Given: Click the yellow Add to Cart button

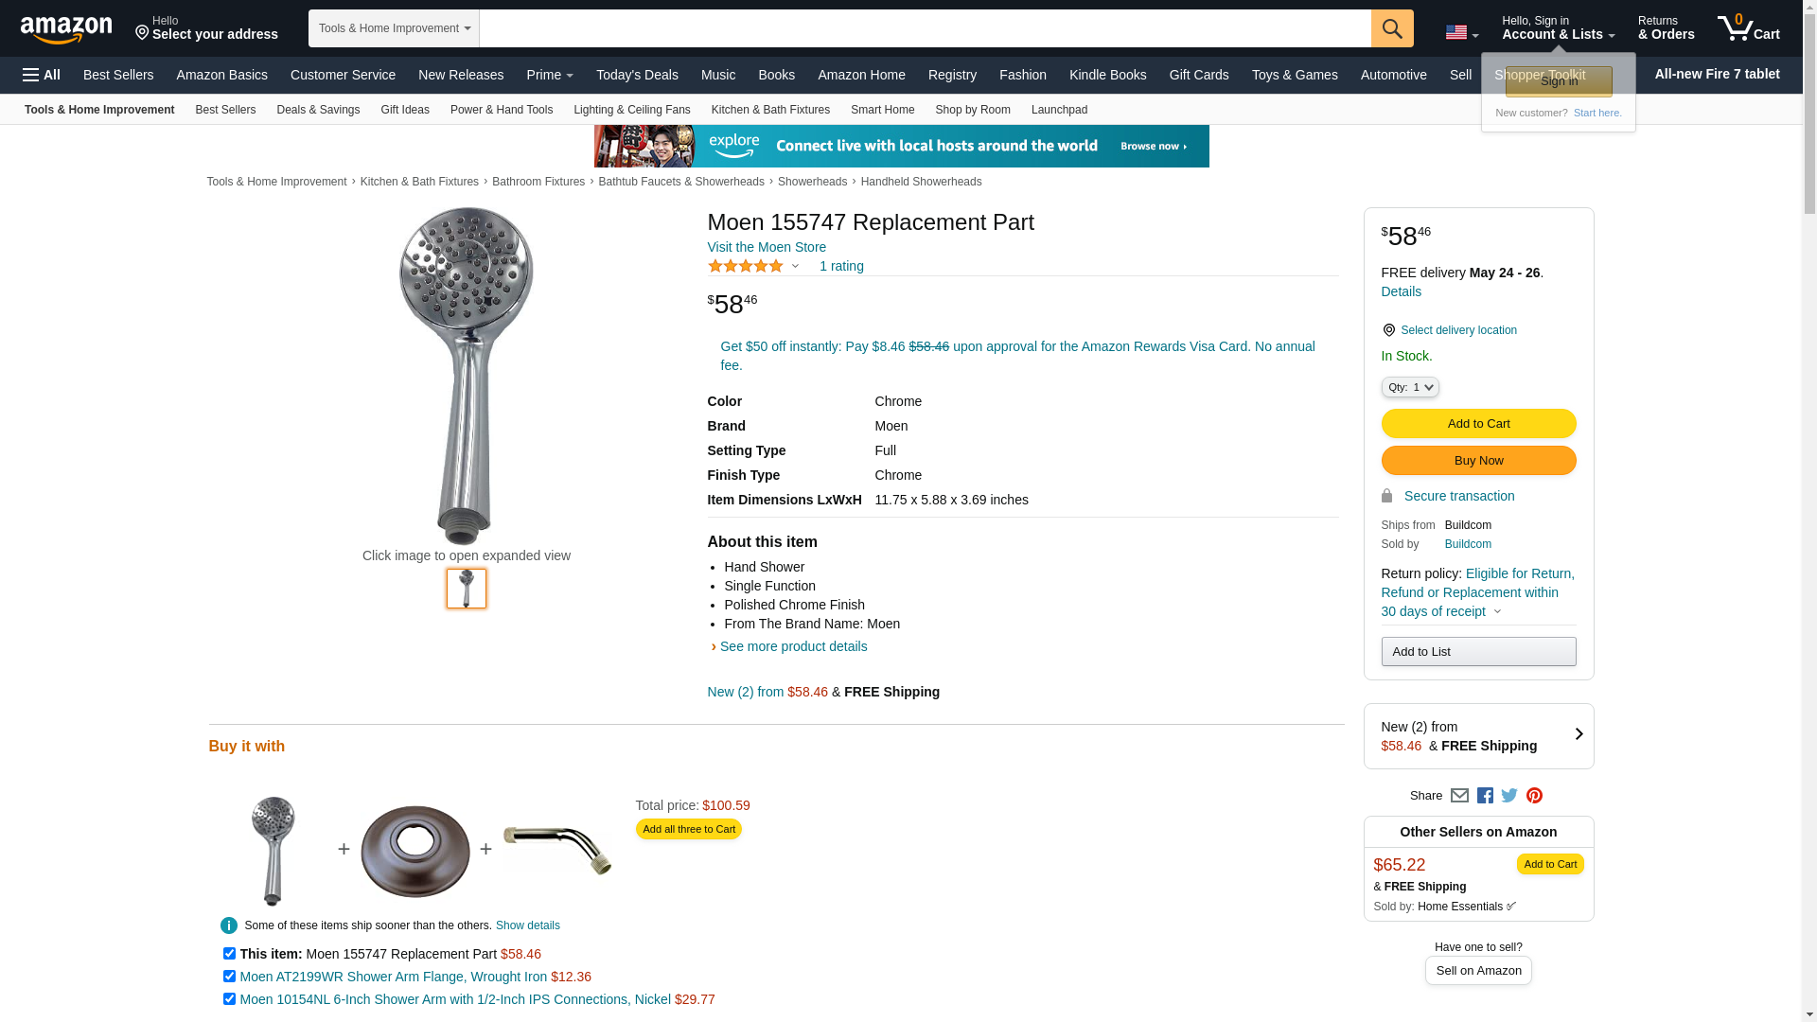Looking at the screenshot, I should coord(1478,424).
